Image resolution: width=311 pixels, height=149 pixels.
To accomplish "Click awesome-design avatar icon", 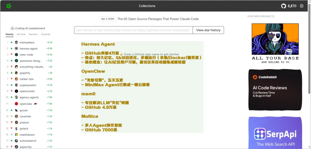I will tap(16, 61).
